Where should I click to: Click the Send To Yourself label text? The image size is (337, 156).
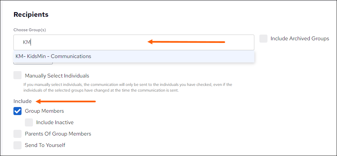tap(45, 145)
